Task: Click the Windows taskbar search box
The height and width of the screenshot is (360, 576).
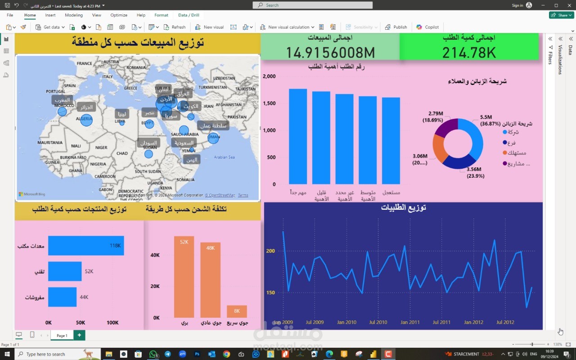Action: point(58,354)
